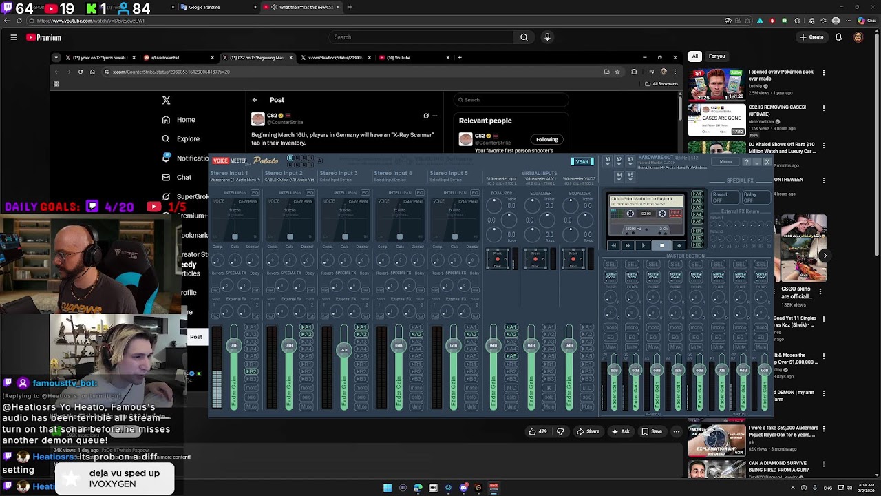Toggle B2 routing on Stereo Input 1
The image size is (881, 496).
pyautogui.click(x=251, y=371)
